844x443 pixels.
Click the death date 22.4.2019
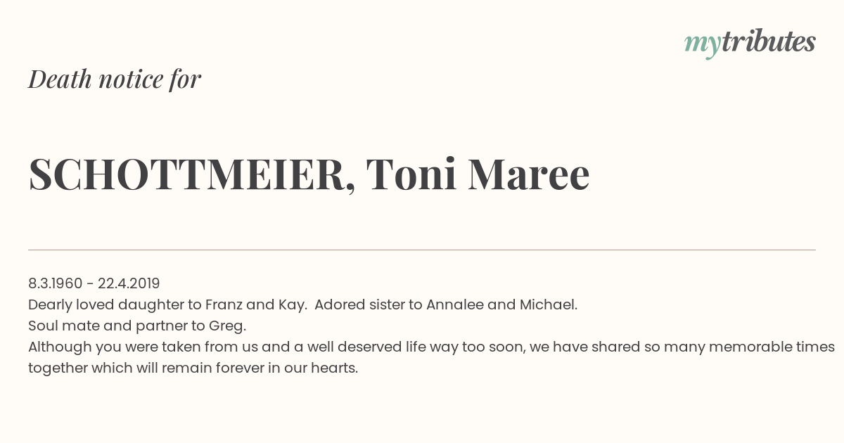click(x=129, y=283)
